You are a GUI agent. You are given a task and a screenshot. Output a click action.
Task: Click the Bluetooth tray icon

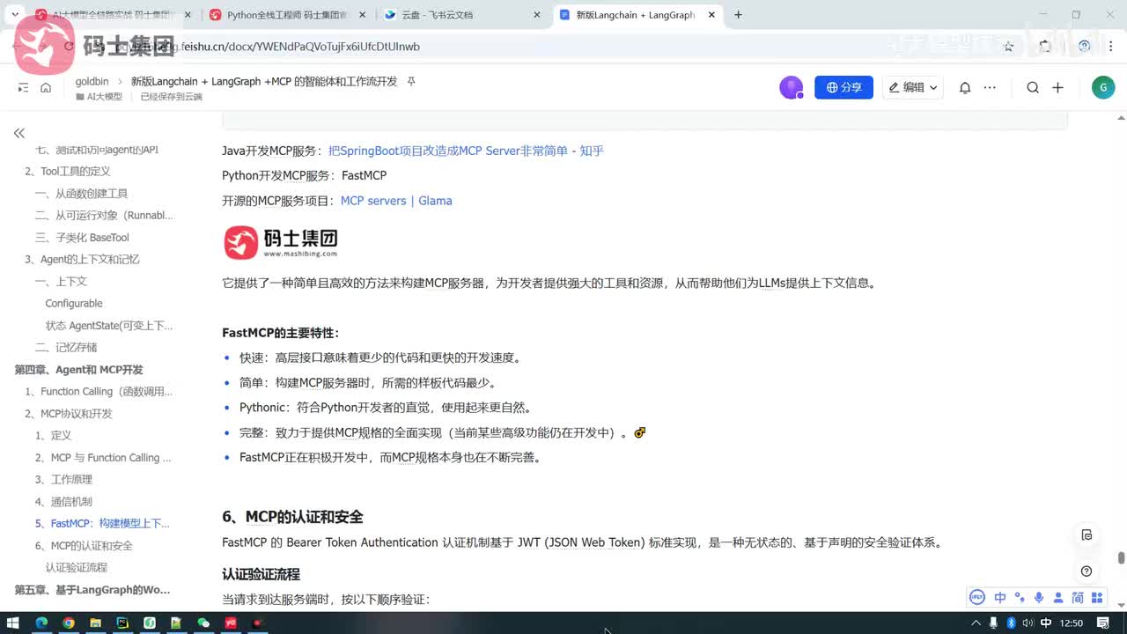point(1011,623)
